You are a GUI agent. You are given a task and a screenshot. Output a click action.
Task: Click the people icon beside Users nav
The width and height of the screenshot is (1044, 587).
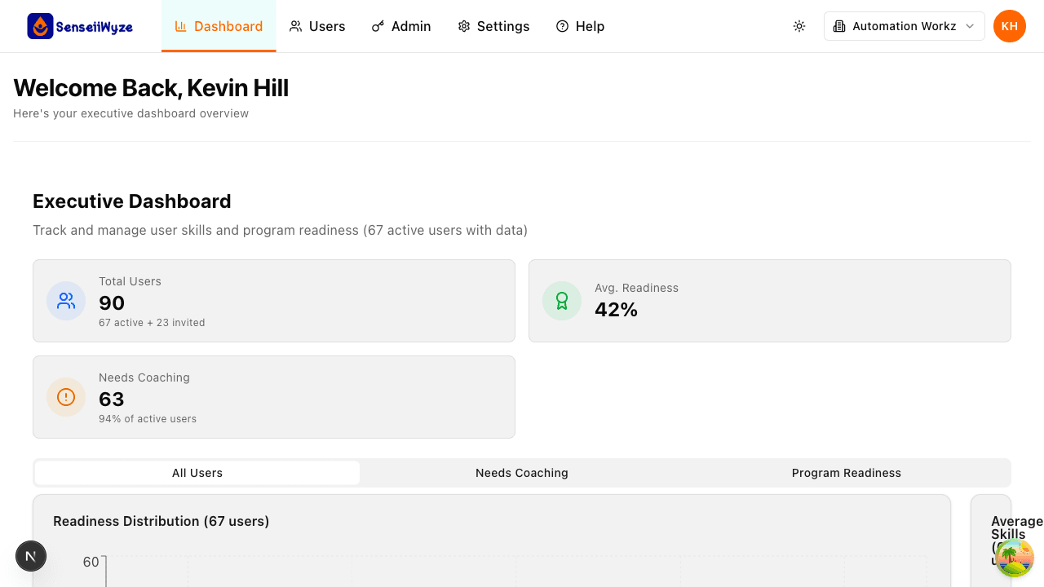294,26
